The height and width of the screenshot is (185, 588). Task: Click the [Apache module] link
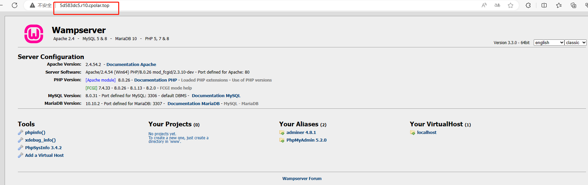pos(101,80)
